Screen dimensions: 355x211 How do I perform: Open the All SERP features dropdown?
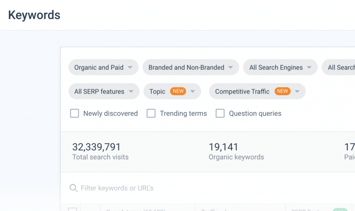104,91
